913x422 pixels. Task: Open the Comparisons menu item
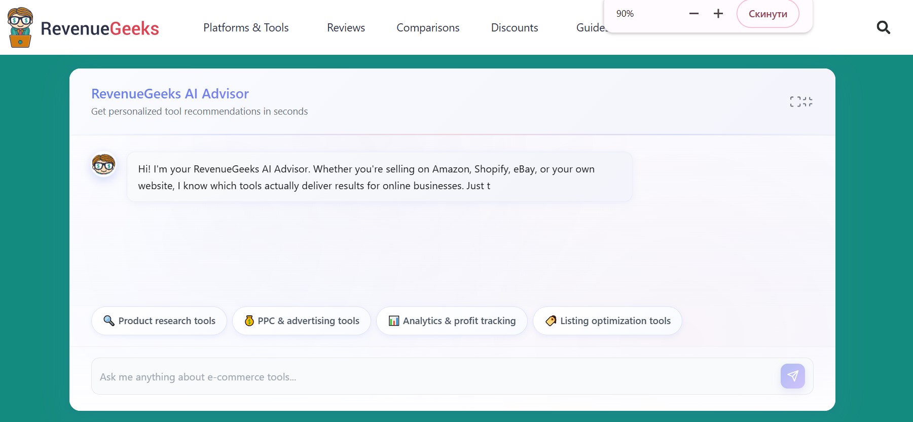(428, 27)
